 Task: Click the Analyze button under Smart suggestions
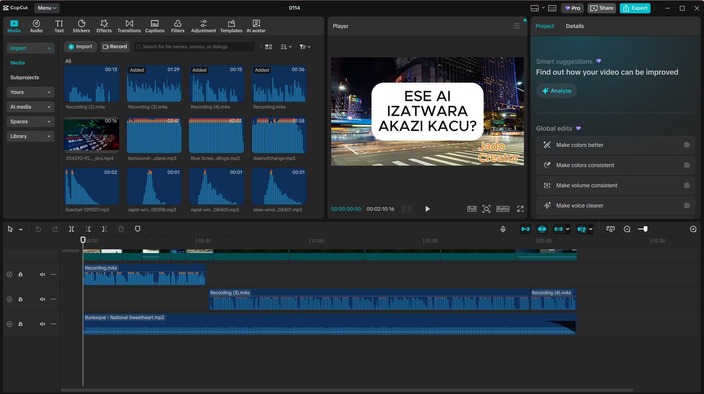click(x=556, y=91)
